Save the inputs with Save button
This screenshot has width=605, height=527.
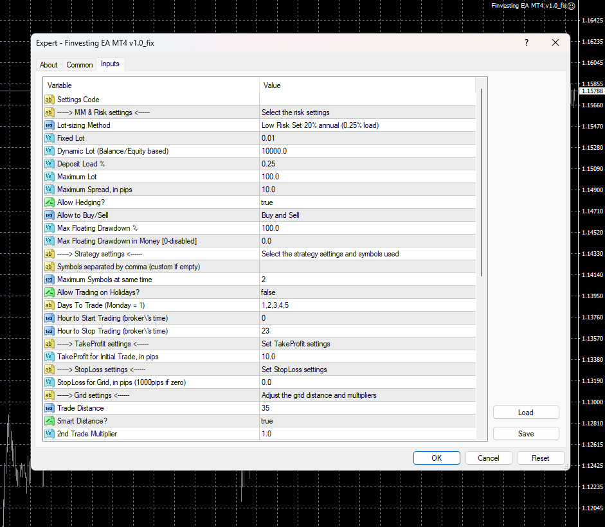[526, 434]
